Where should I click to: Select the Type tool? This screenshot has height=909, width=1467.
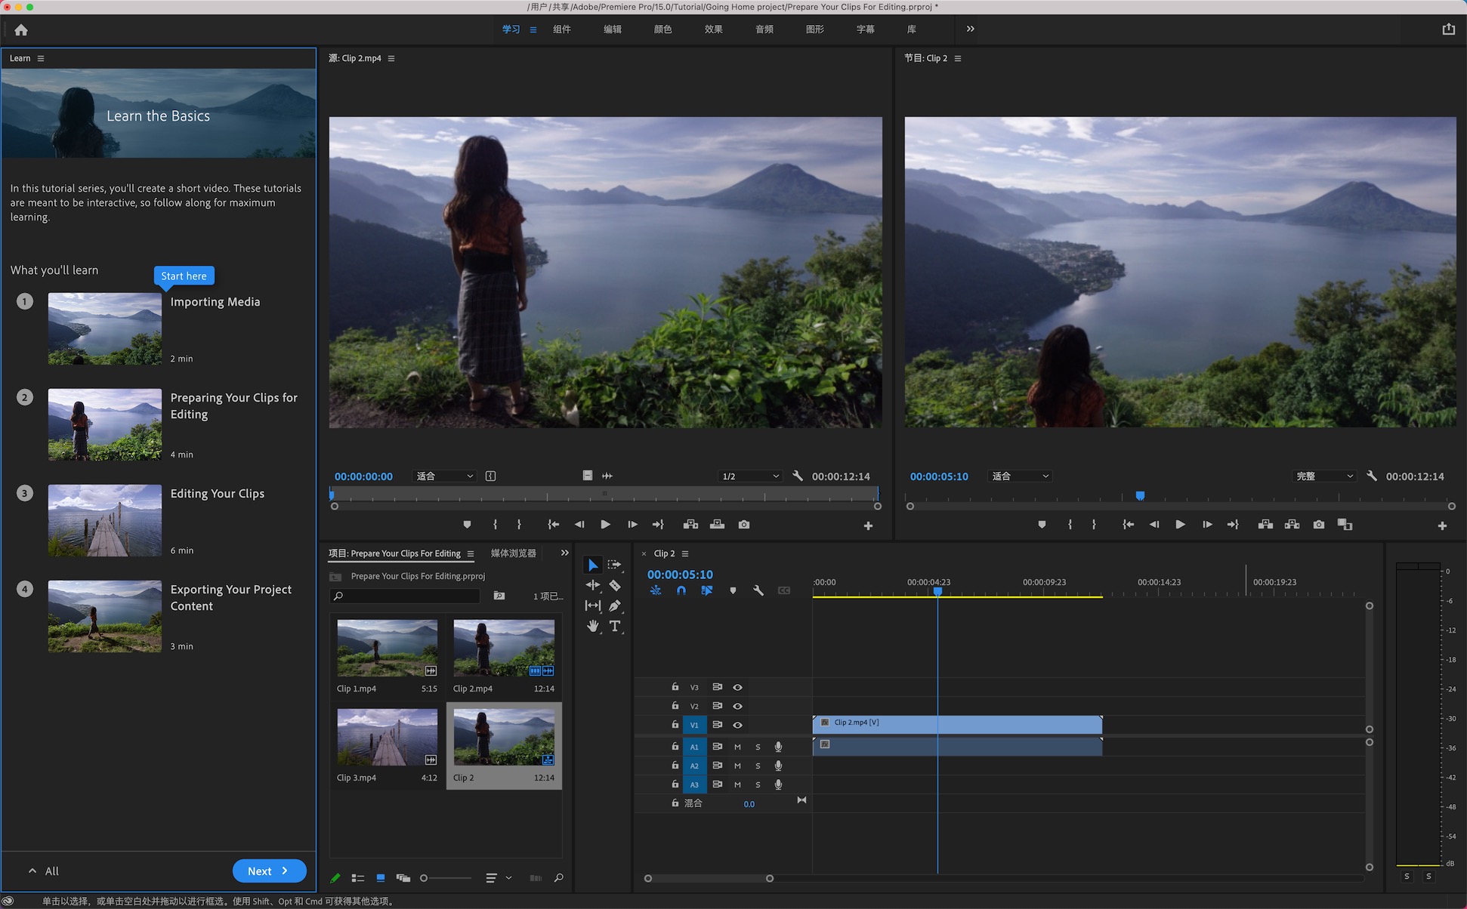(615, 626)
